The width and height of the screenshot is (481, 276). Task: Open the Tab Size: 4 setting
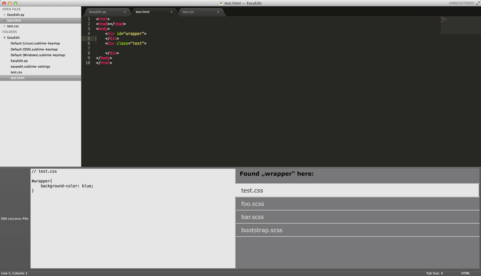(x=434, y=273)
